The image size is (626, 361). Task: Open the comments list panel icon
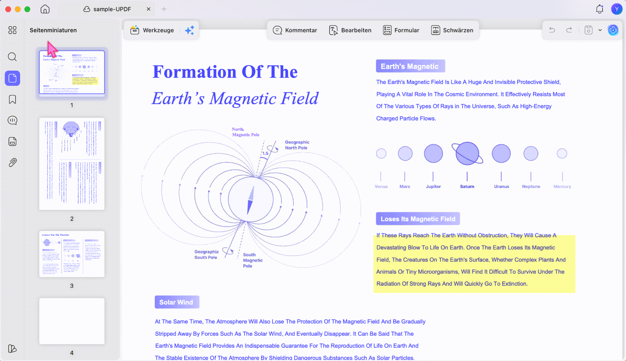(12, 120)
